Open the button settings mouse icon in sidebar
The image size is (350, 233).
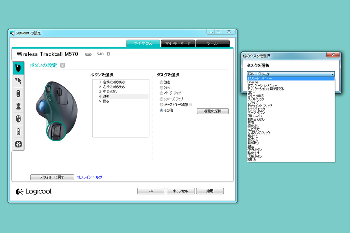(x=18, y=68)
